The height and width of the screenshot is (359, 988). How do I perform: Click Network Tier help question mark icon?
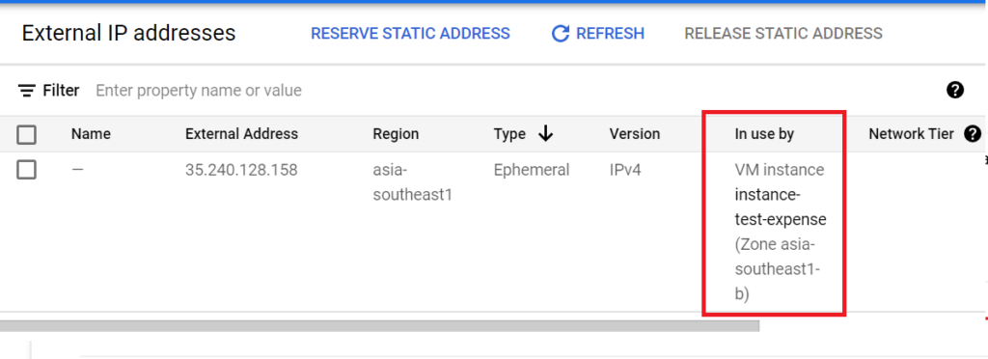coord(973,133)
